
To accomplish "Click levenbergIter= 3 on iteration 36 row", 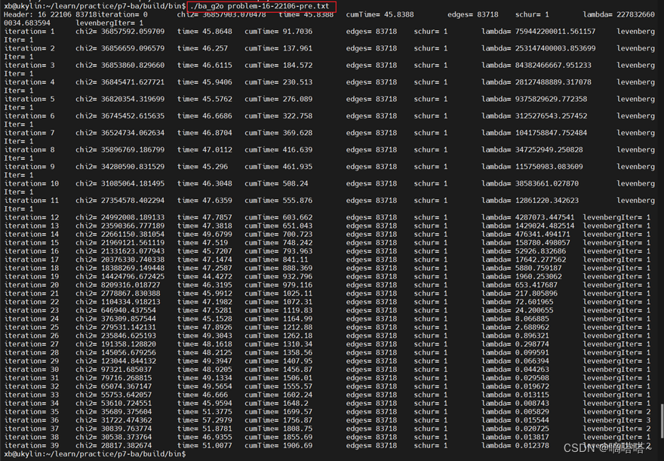I will (x=616, y=421).
